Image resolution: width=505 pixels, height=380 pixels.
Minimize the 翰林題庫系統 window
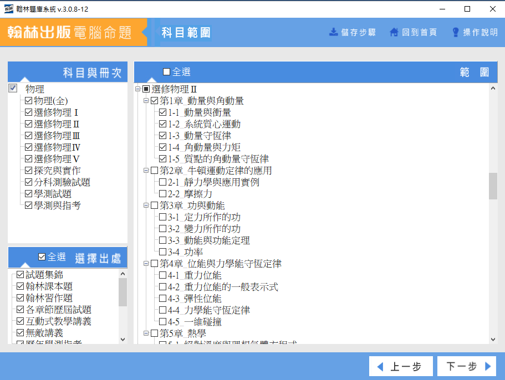tap(442, 9)
